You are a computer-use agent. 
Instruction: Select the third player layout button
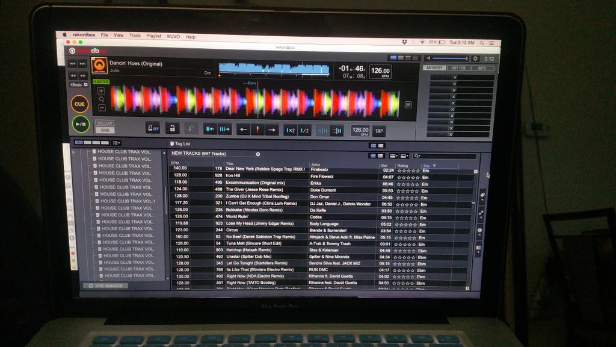tap(408, 58)
